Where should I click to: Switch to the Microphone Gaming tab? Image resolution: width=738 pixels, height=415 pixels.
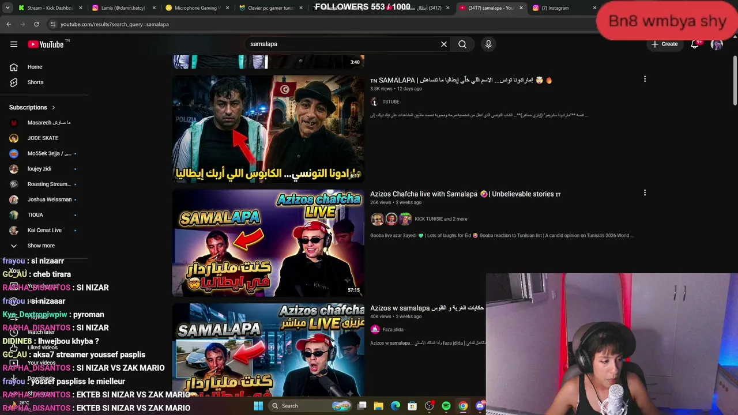196,8
